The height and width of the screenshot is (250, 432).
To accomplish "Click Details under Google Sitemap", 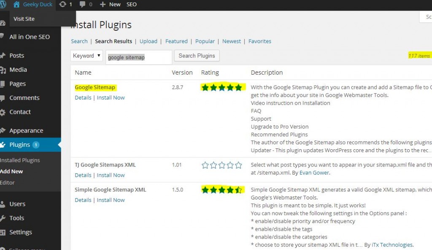I will click(x=83, y=98).
